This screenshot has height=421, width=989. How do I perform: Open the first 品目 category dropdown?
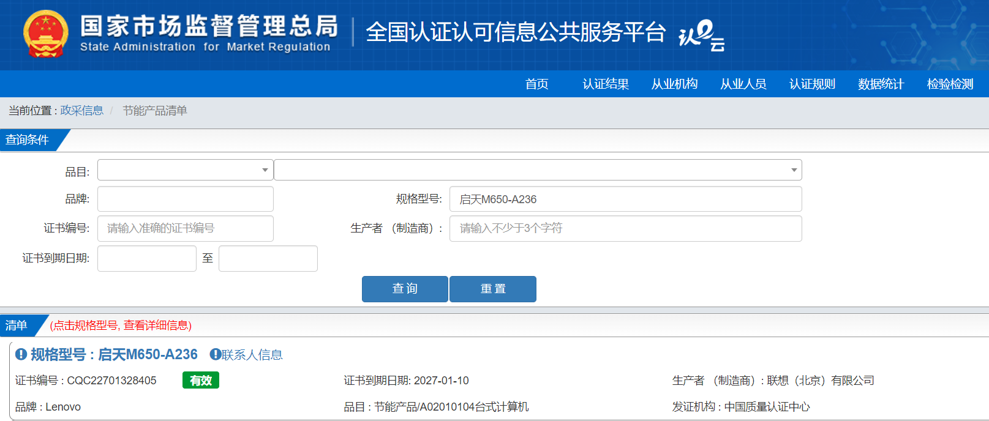[x=186, y=170]
